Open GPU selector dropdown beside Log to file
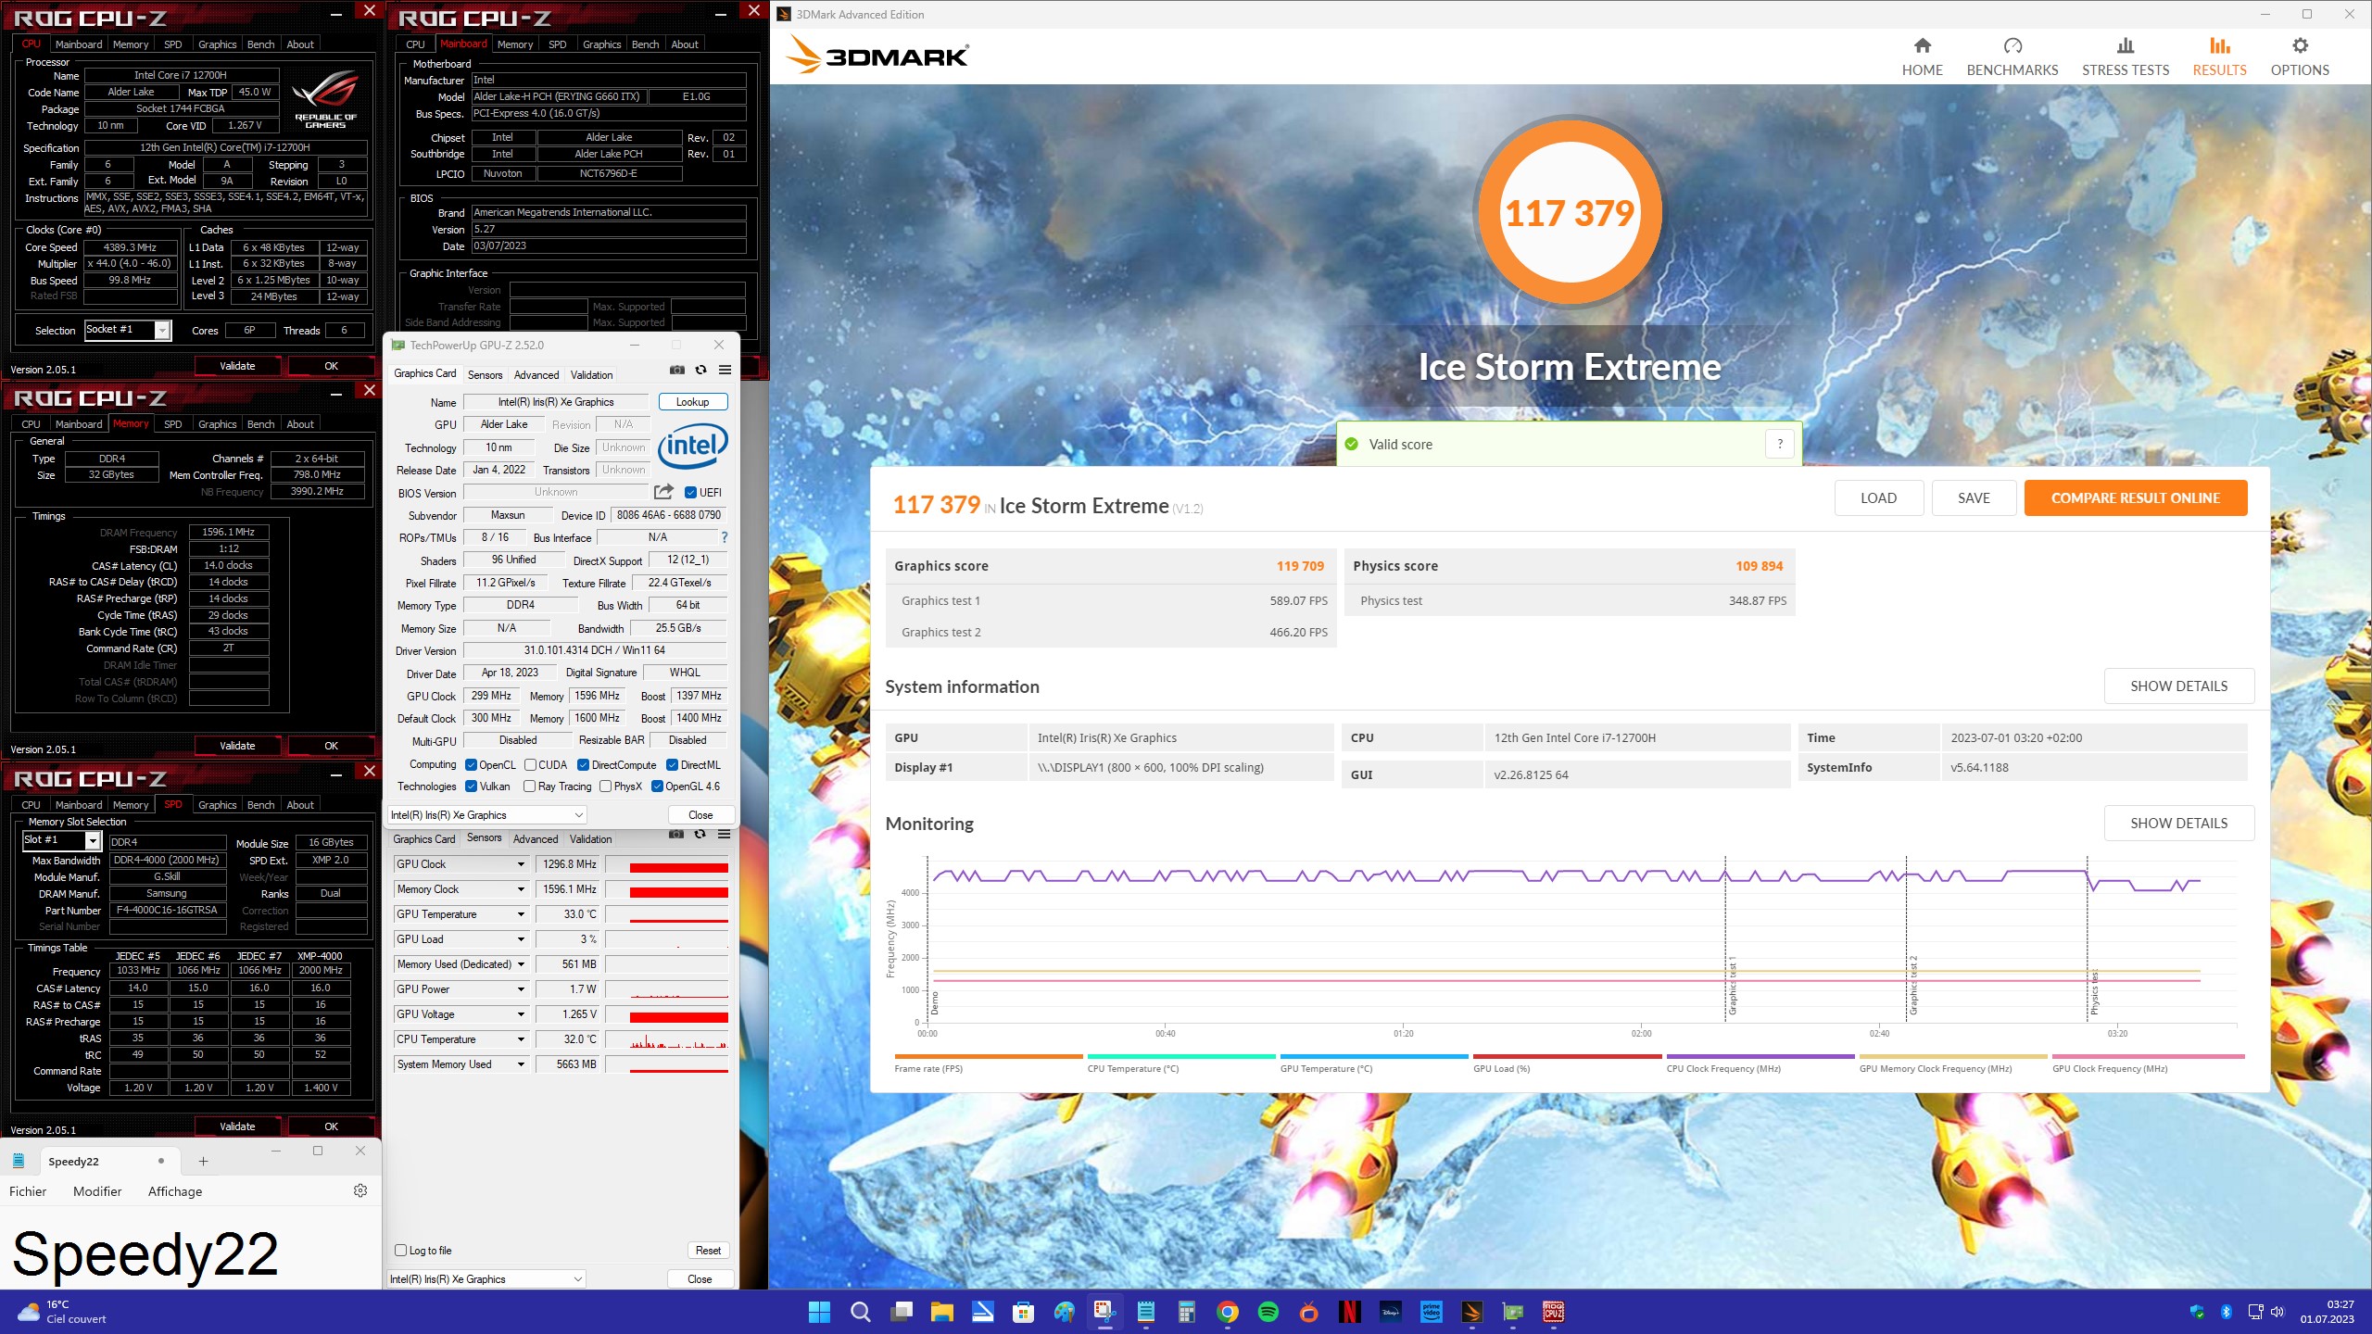 pyautogui.click(x=486, y=1279)
